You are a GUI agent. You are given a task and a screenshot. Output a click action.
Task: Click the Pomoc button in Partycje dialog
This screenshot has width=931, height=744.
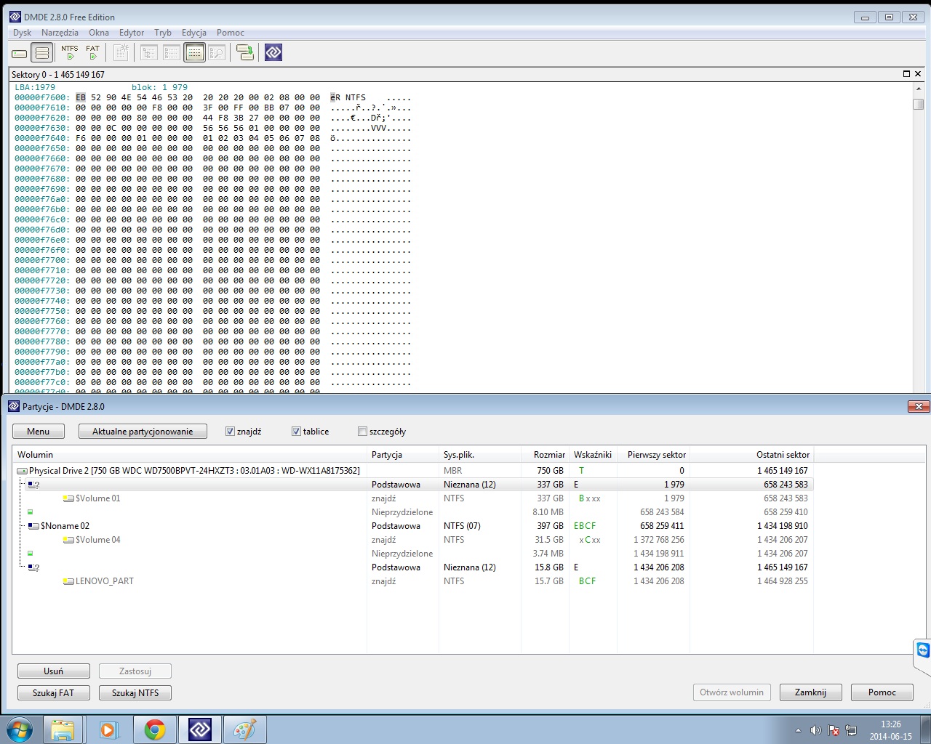click(x=882, y=692)
